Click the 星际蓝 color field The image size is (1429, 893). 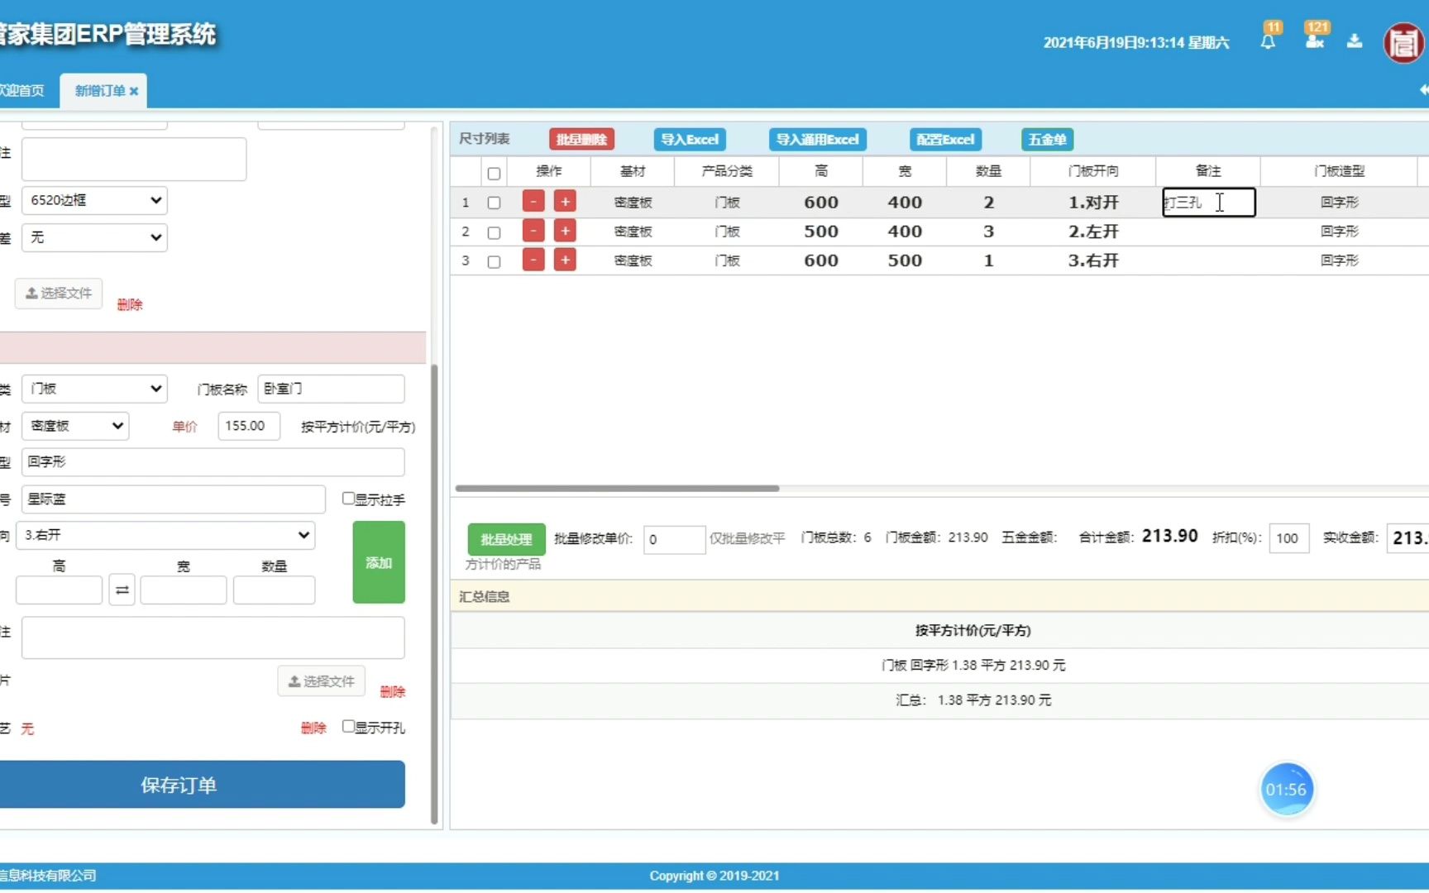point(174,499)
